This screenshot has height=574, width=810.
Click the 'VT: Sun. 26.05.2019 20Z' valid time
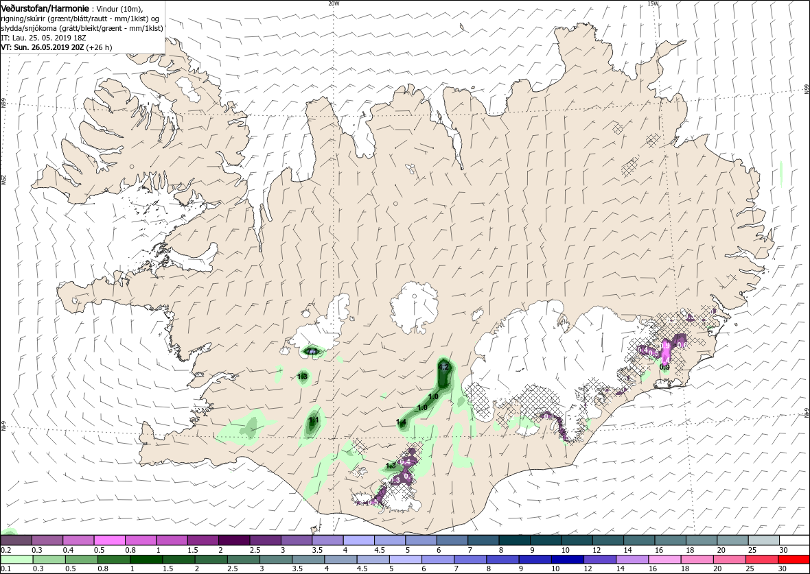pyautogui.click(x=43, y=47)
